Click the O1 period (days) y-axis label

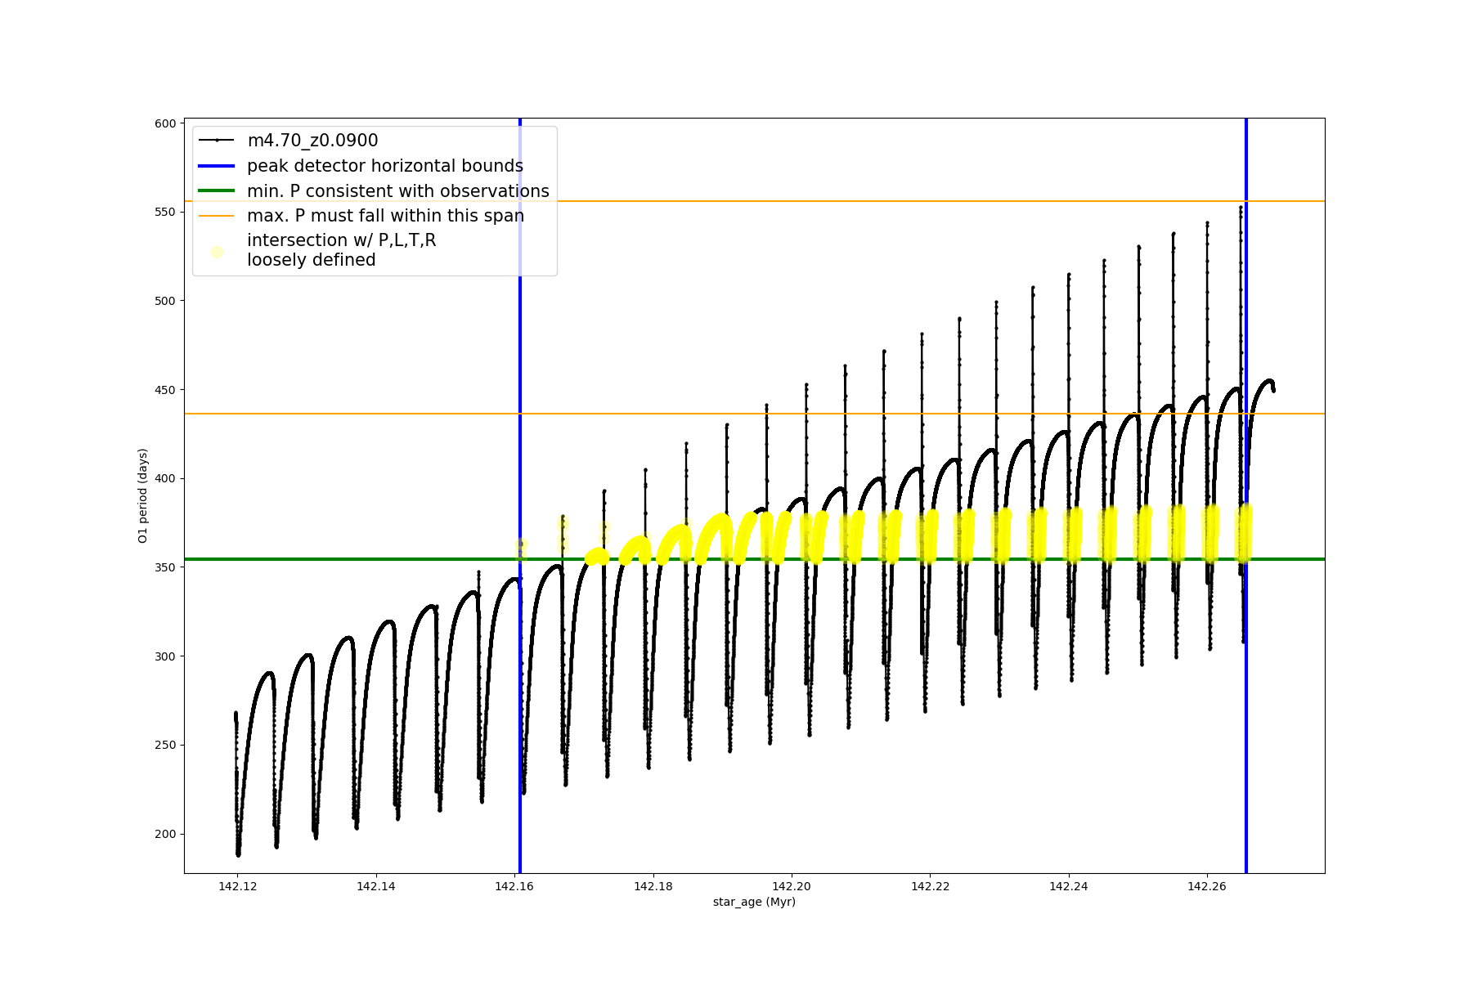(x=142, y=495)
